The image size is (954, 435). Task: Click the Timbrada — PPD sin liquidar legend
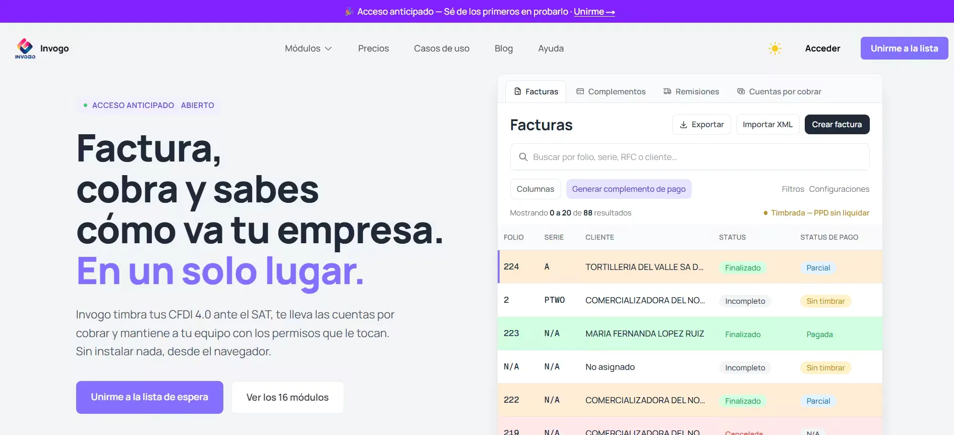coord(816,213)
